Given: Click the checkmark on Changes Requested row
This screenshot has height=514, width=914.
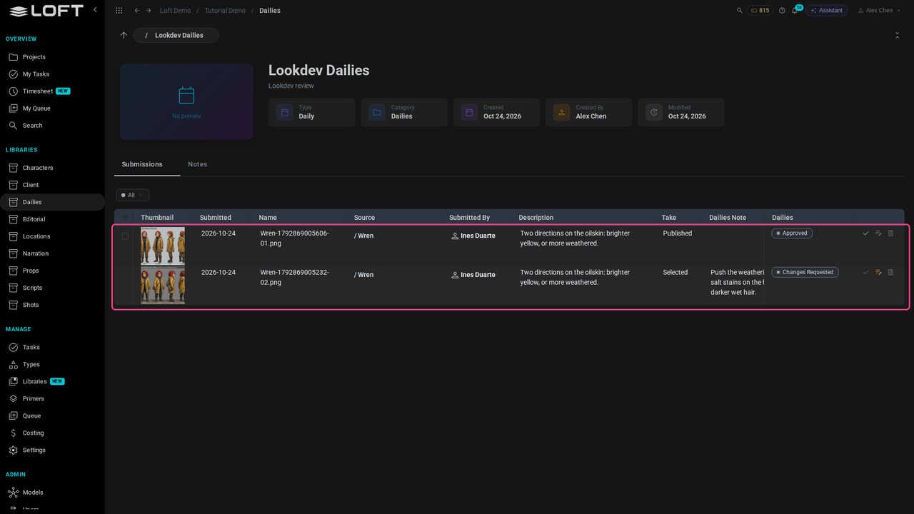Looking at the screenshot, I should (866, 272).
